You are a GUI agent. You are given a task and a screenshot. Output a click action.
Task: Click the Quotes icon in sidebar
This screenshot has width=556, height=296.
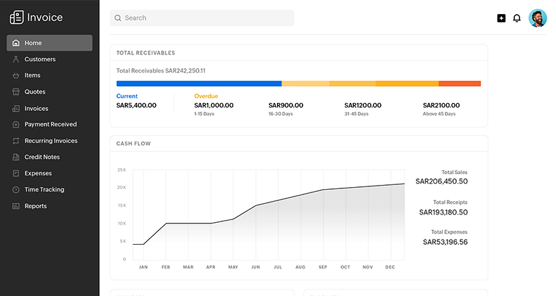[x=16, y=91]
